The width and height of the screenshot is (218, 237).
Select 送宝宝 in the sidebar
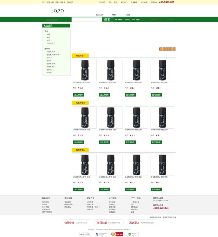[x=49, y=73]
